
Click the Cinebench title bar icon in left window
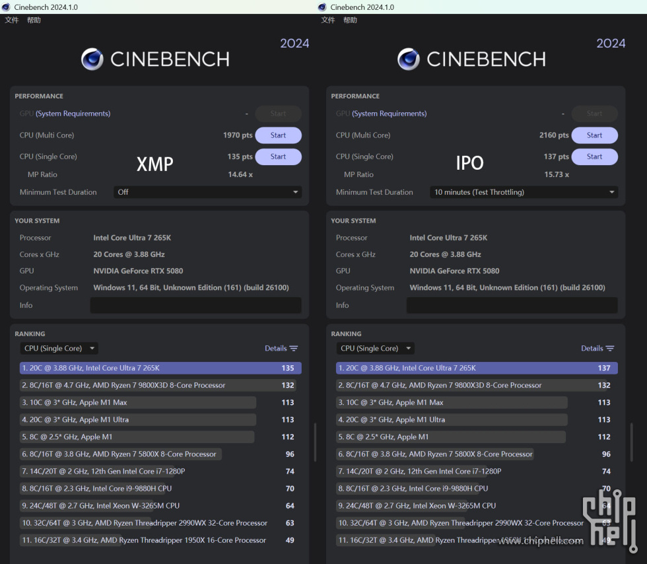(6, 7)
